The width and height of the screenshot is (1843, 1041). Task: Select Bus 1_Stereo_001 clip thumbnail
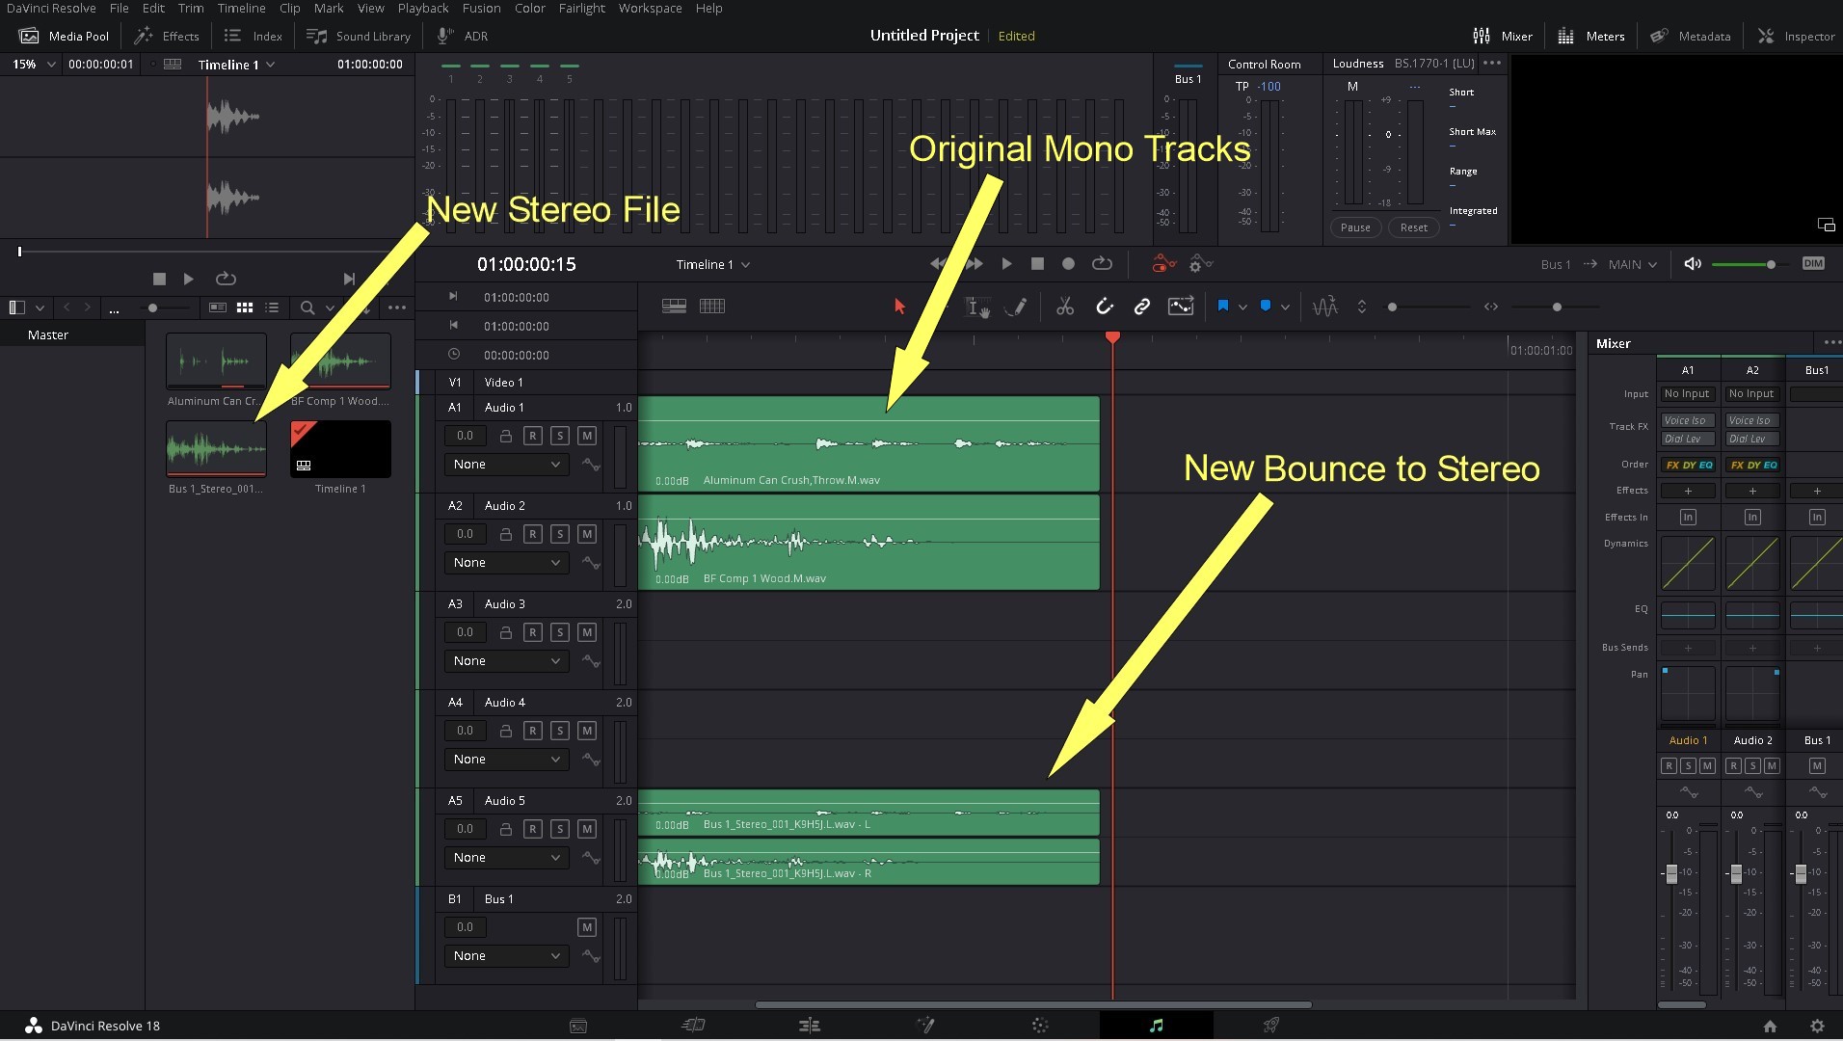click(x=216, y=449)
